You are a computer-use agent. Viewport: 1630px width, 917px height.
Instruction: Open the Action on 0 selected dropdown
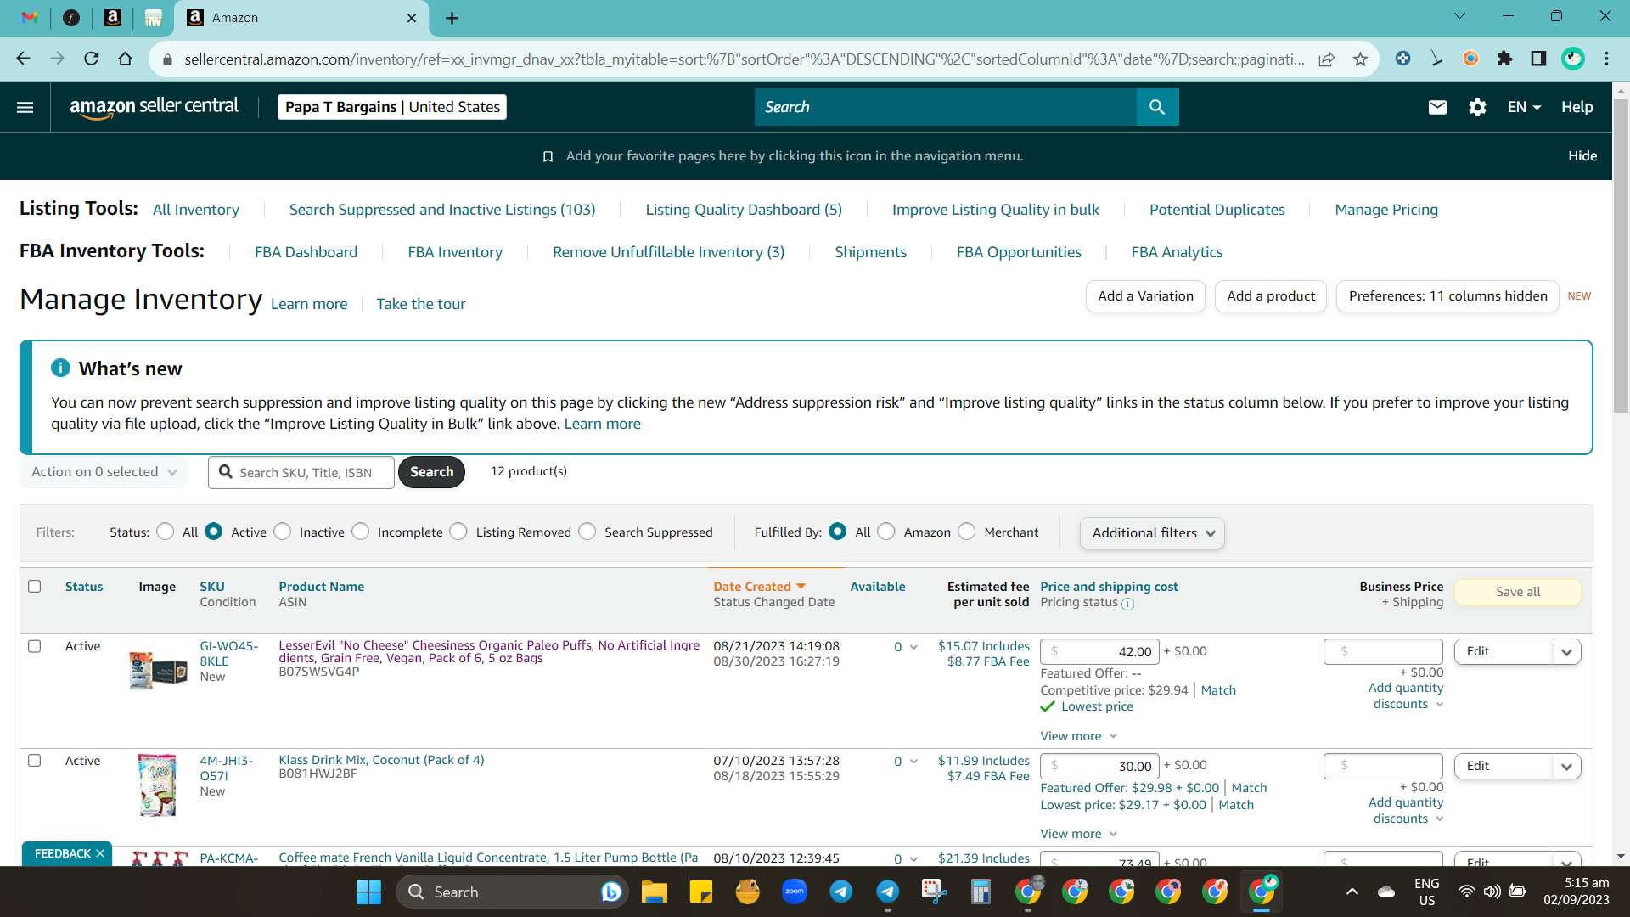tap(104, 472)
